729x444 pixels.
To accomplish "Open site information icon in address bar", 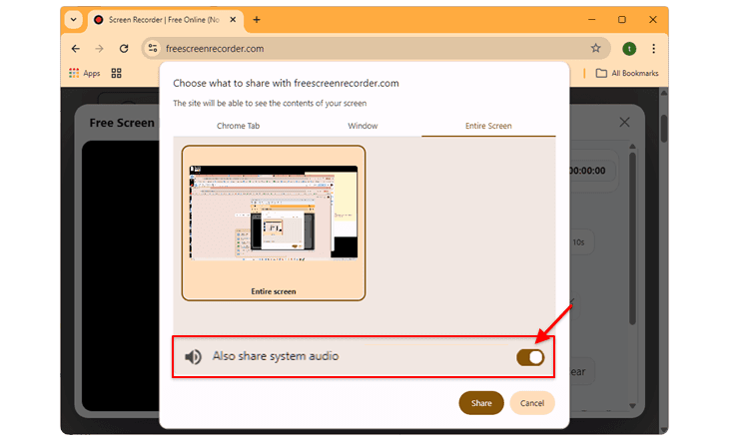I will (x=153, y=48).
